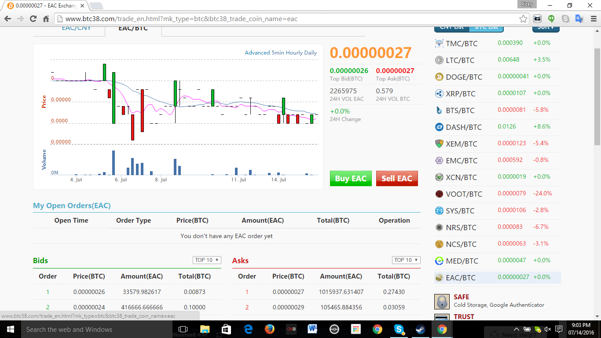Open the Windows Action Center notifications
This screenshot has width=601, height=338.
click(x=559, y=329)
